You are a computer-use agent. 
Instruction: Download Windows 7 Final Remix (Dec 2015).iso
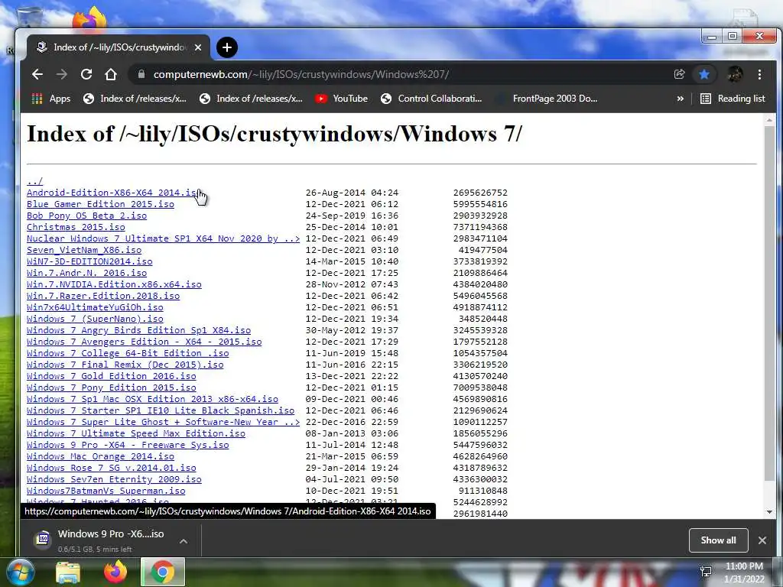[x=125, y=365]
